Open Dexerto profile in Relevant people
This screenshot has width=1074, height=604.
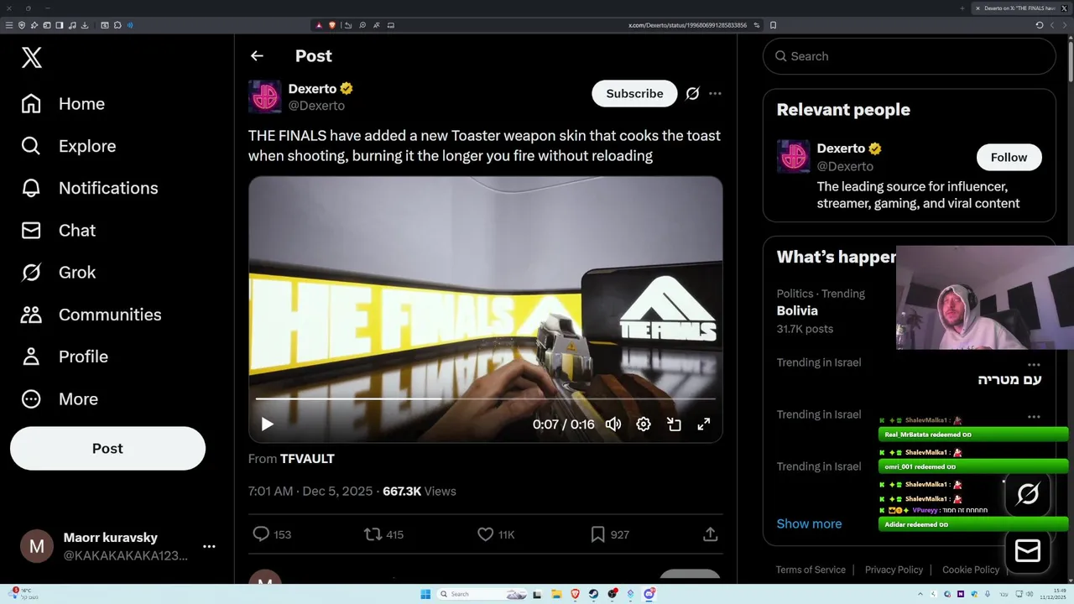coord(842,148)
